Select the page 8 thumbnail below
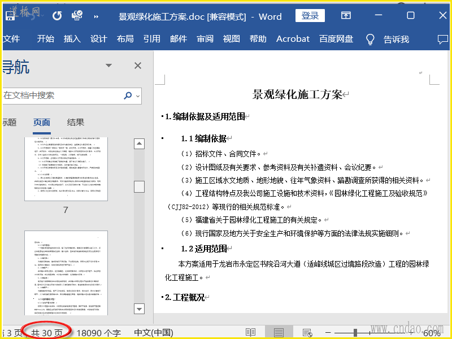 66,273
